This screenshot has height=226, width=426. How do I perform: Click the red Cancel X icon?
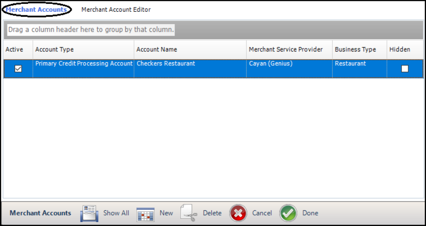click(238, 213)
